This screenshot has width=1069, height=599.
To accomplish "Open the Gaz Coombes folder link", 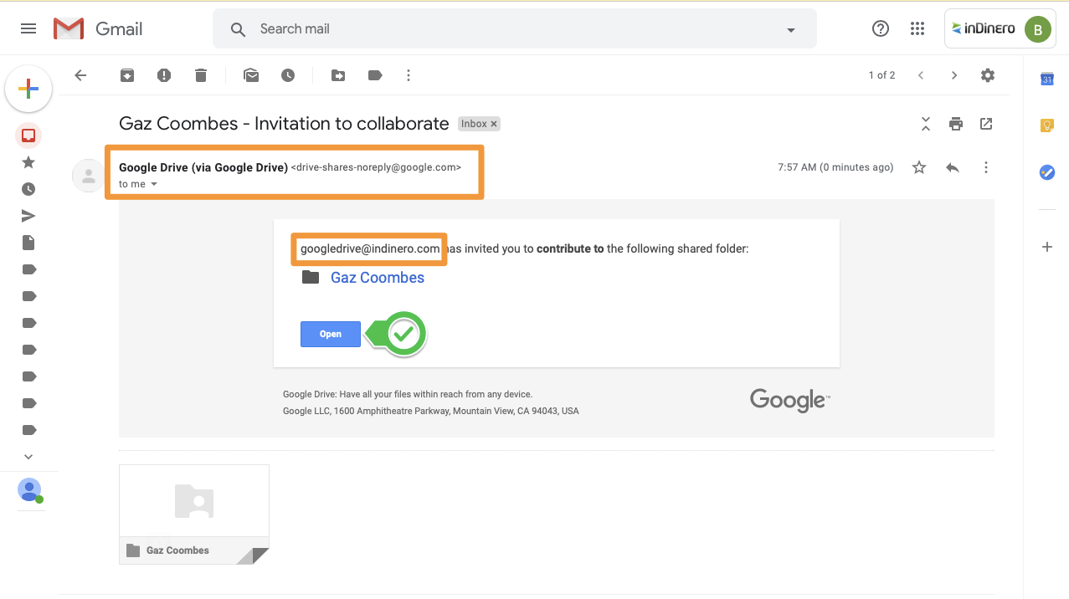I will coord(378,278).
